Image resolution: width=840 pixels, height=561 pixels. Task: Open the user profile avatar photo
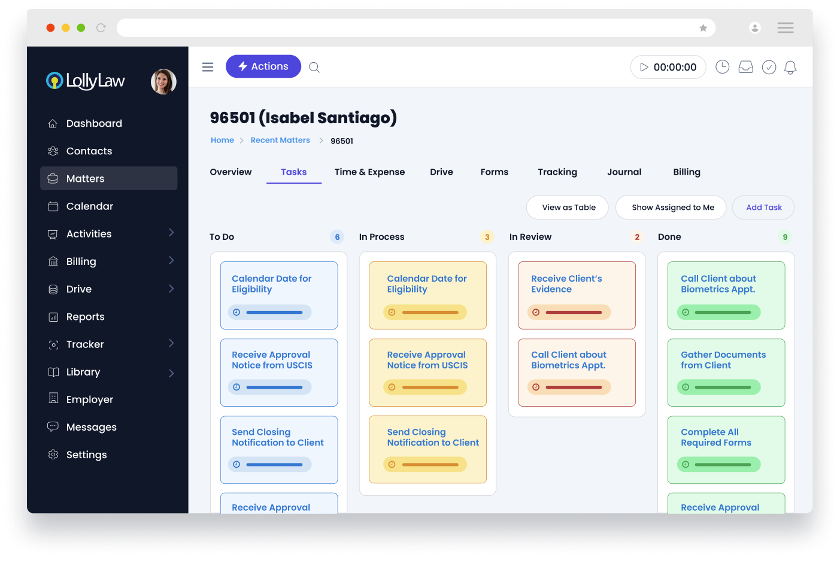(163, 82)
